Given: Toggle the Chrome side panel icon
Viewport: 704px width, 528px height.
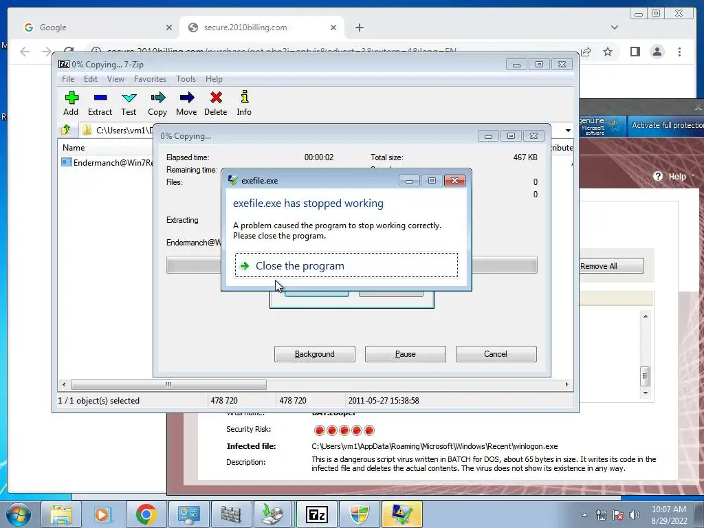Looking at the screenshot, I should click(635, 52).
